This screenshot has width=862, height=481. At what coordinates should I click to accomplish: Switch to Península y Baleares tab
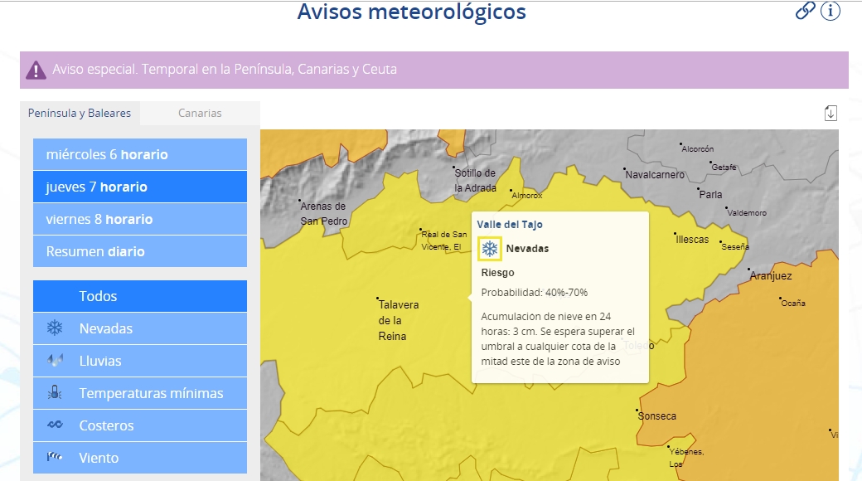[x=80, y=113]
